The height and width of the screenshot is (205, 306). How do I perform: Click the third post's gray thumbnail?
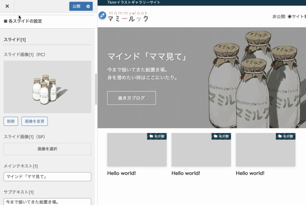pos(265,152)
